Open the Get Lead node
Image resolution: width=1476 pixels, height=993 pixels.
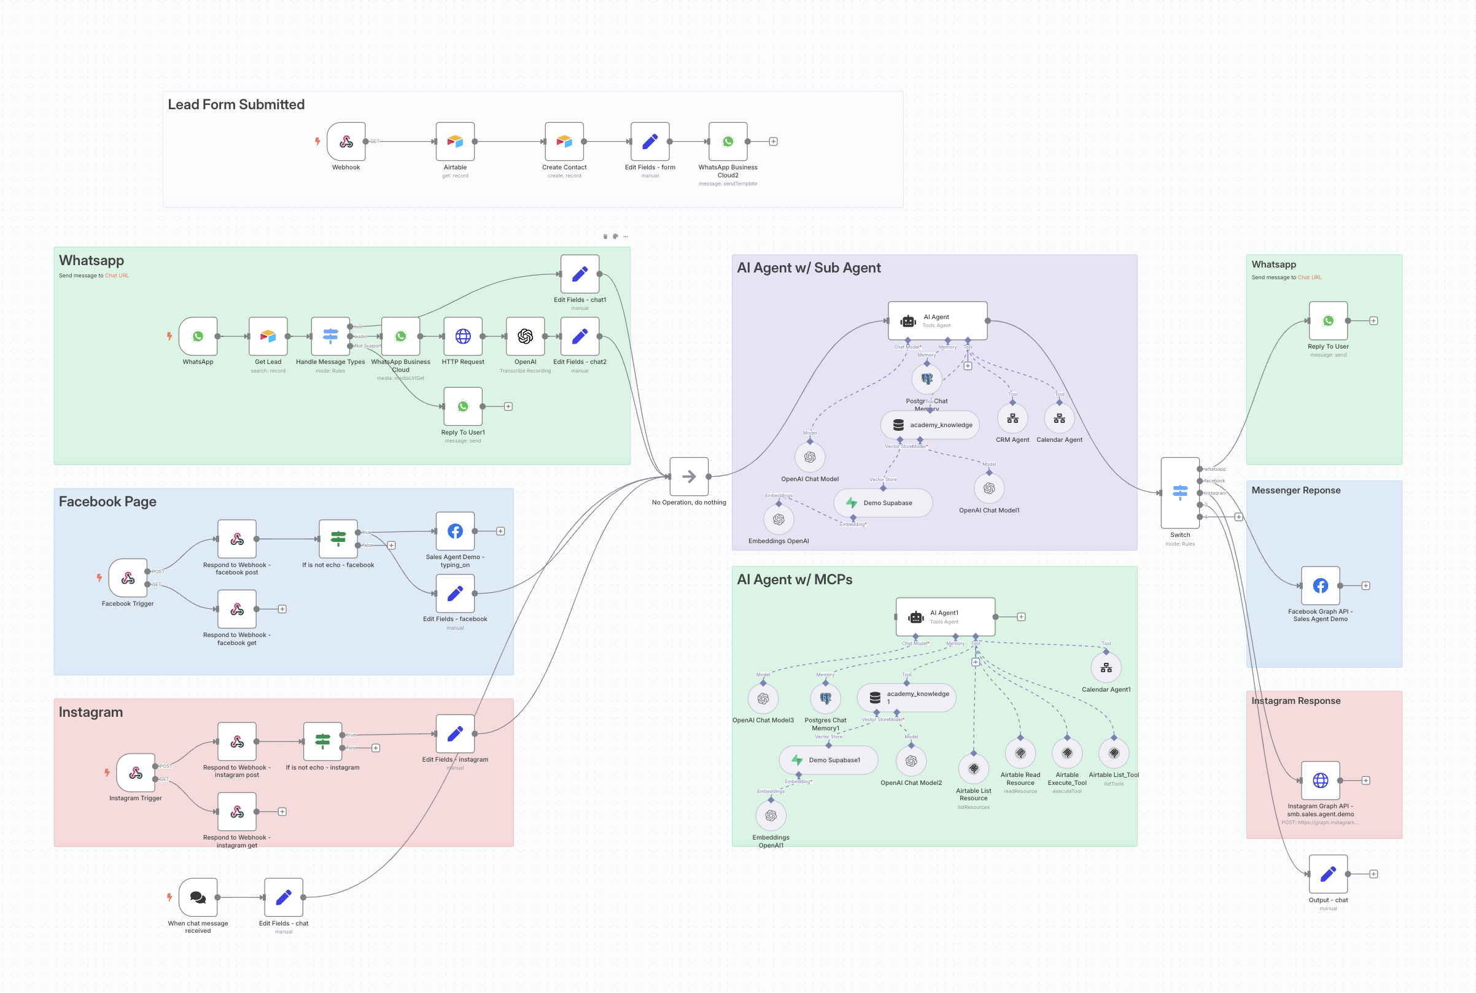coord(268,336)
